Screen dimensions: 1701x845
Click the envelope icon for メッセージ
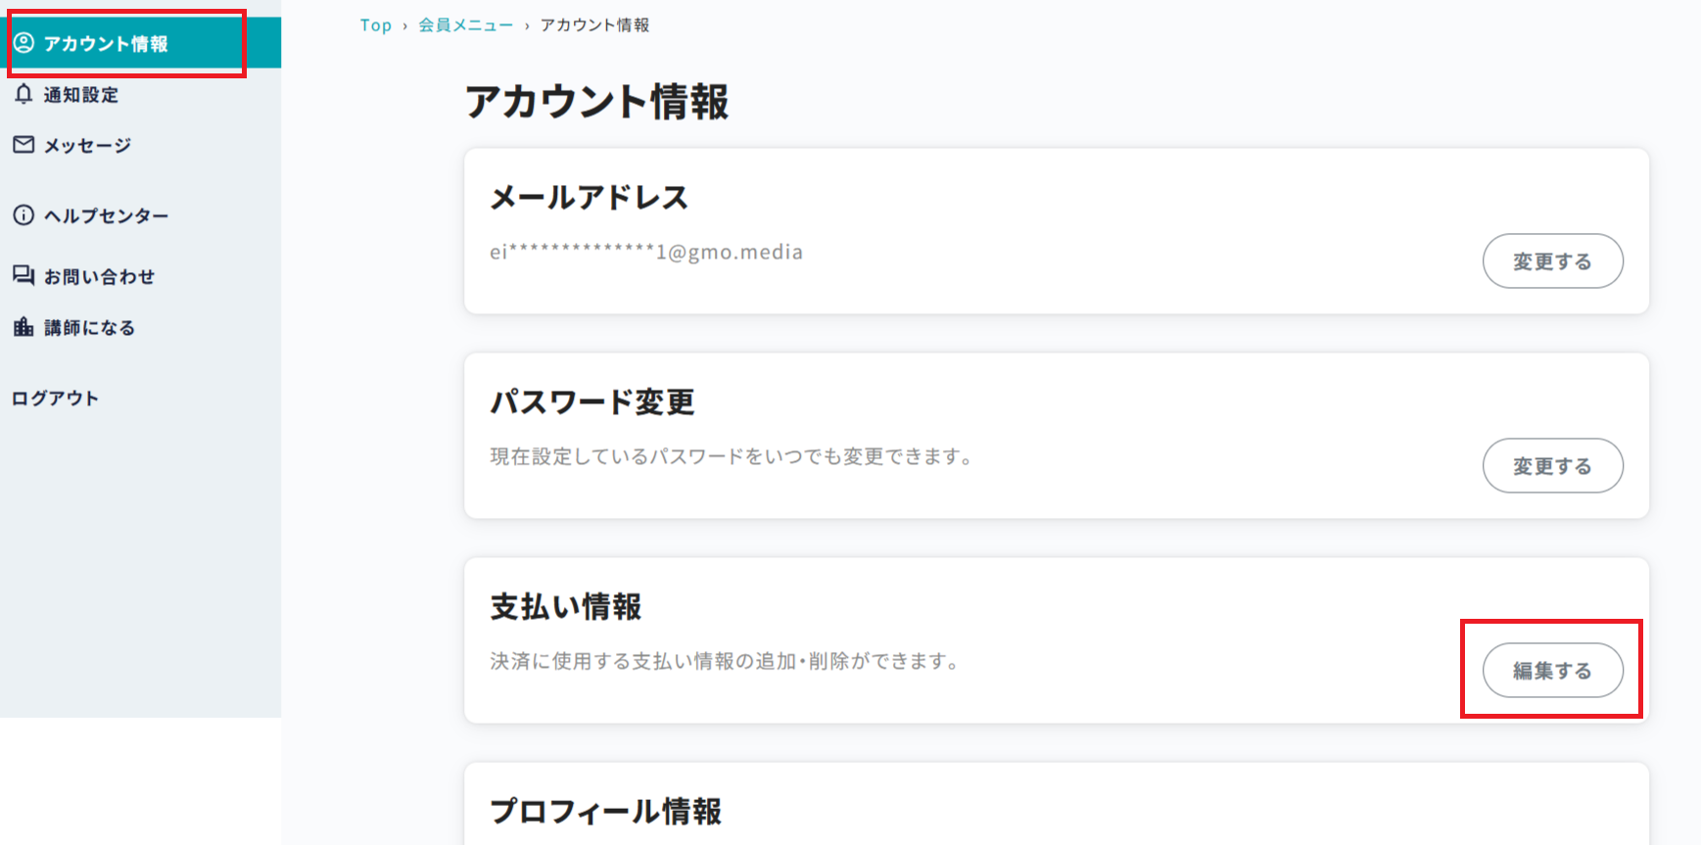(24, 145)
